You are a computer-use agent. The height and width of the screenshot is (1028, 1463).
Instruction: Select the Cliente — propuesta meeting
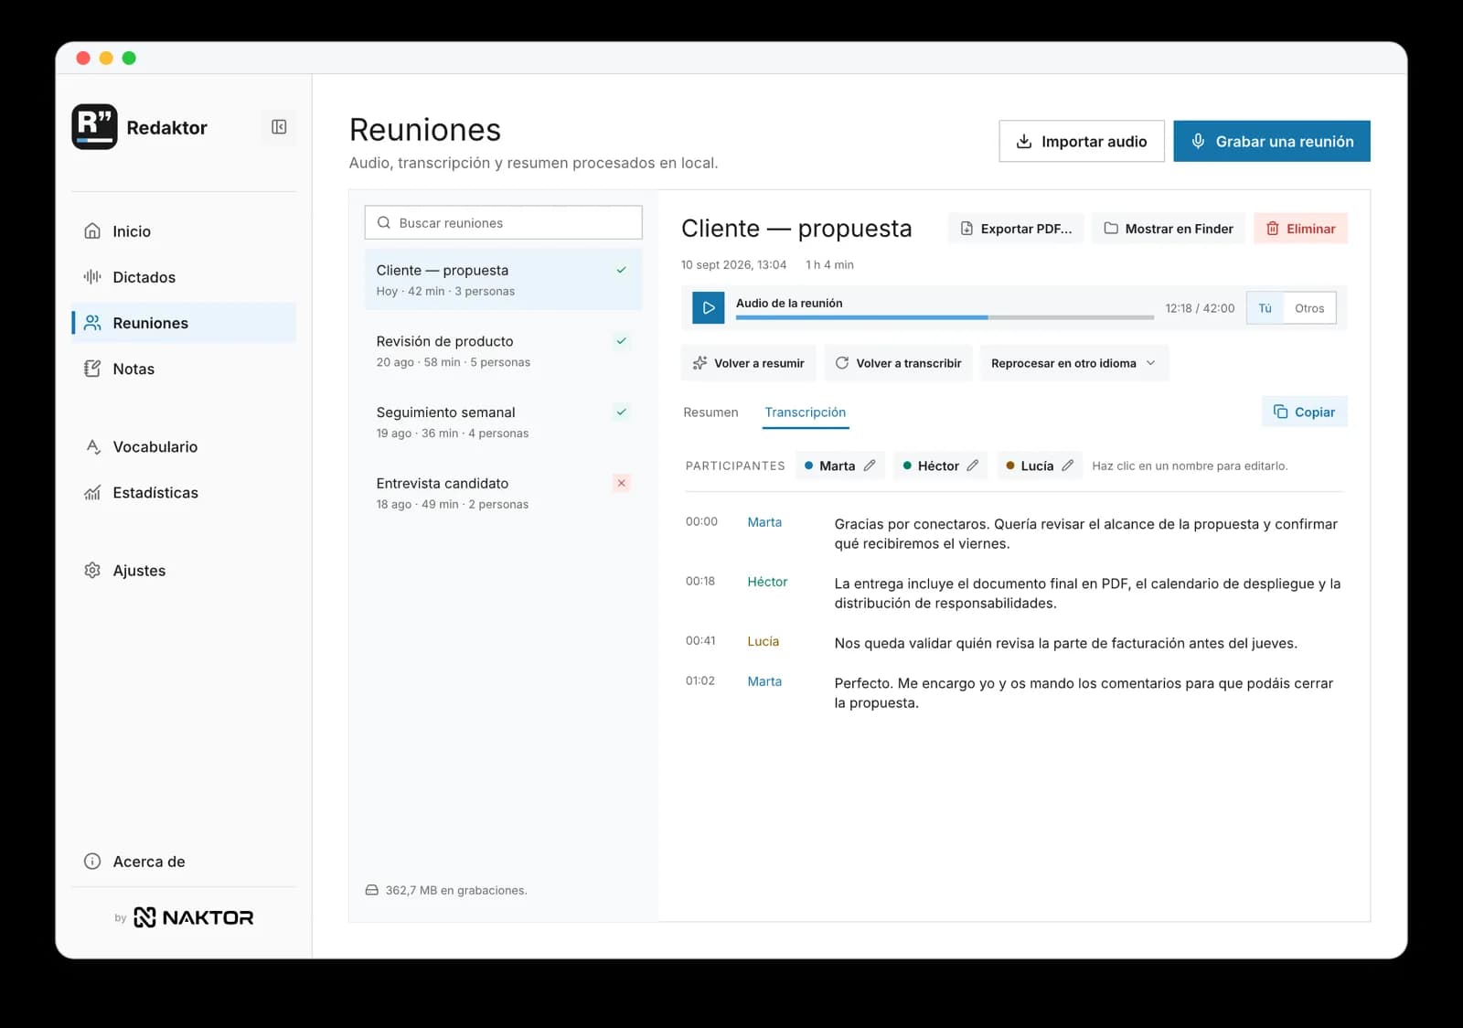[503, 280]
